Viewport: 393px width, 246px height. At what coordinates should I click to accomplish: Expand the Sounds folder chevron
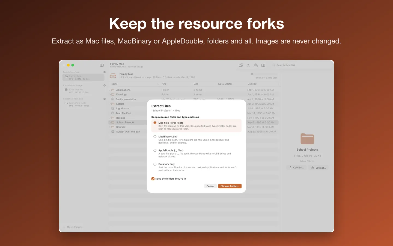pyautogui.click(x=110, y=127)
